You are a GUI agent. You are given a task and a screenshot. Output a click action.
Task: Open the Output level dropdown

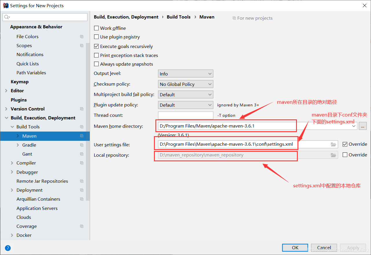pos(185,74)
